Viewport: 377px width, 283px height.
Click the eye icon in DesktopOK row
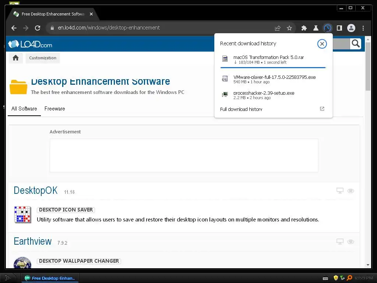tap(350, 191)
